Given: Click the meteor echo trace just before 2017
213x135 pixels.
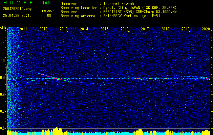Looking at the screenshot, I should coord(139,78).
